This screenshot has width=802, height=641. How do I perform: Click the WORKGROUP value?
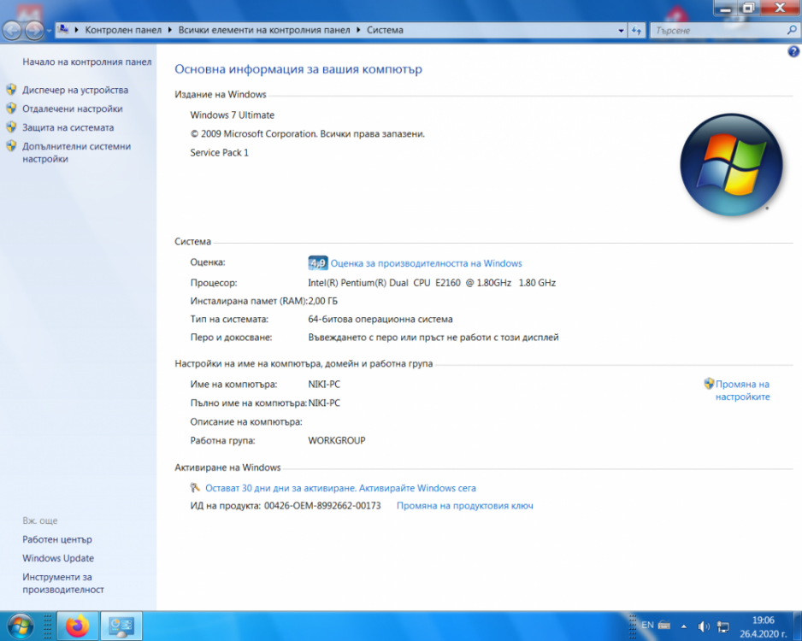coord(337,441)
